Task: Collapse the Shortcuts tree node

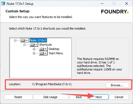Action: point(24,45)
